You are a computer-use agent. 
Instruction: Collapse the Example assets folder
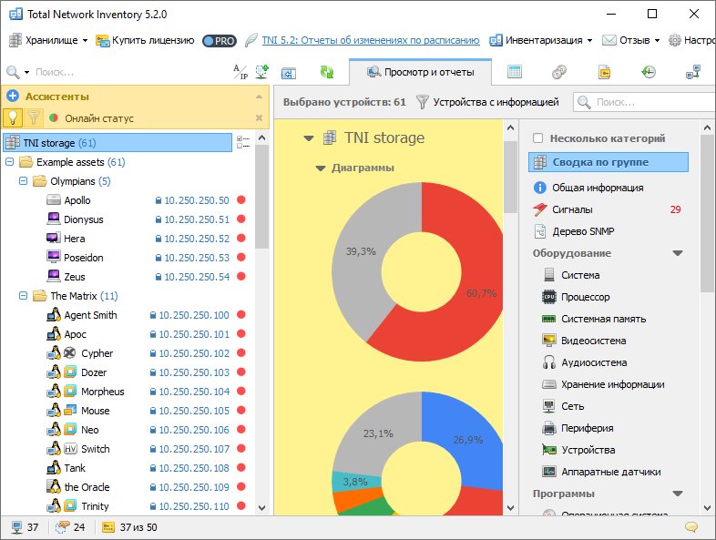click(10, 161)
